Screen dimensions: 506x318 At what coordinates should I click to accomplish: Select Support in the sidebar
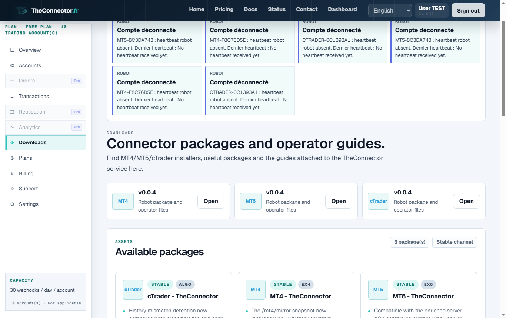[x=46, y=189]
